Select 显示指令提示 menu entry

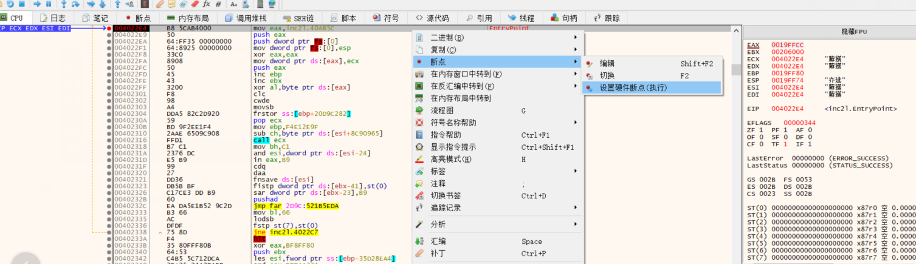tap(497, 147)
